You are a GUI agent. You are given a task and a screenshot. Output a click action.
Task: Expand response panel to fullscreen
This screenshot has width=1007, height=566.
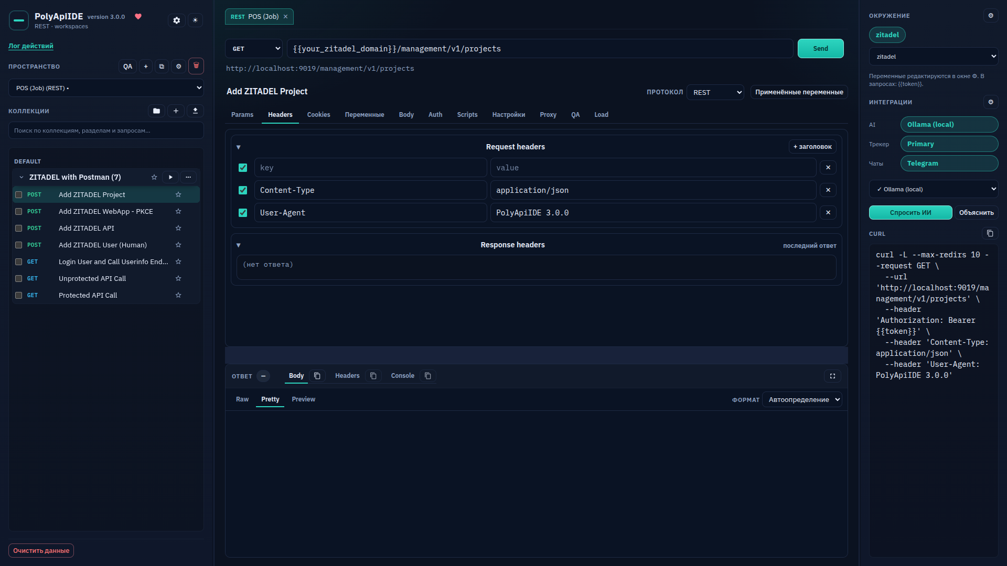(x=832, y=376)
